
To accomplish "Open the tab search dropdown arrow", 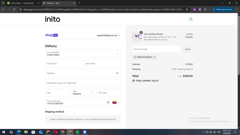I will [3, 3].
